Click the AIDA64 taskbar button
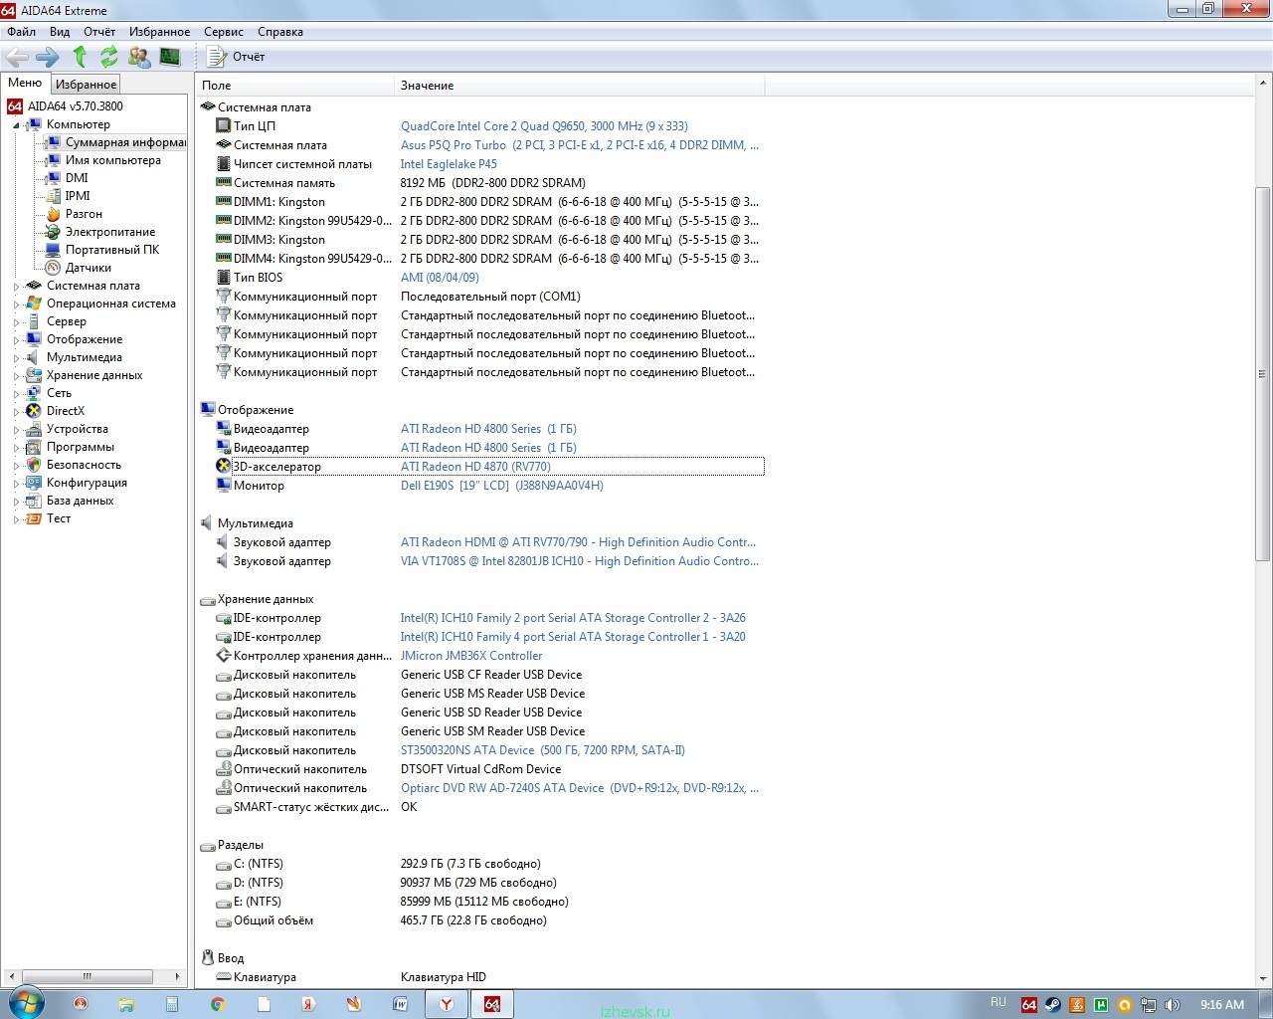This screenshot has width=1273, height=1019. click(x=491, y=1004)
